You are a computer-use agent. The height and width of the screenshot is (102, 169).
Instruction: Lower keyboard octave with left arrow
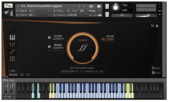4,96
